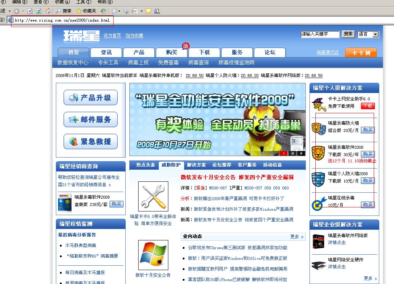Image resolution: width=394 pixels, height=284 pixels.
Task: Open the browser 搜索 search toolbar button
Action: pos(64,11)
